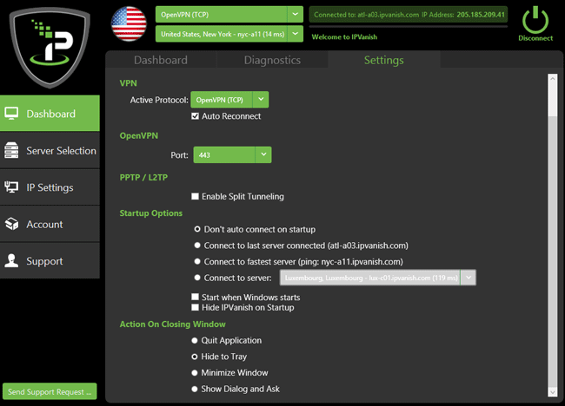This screenshot has height=406, width=565.
Task: Click the scrollbar down arrow
Action: (552, 392)
